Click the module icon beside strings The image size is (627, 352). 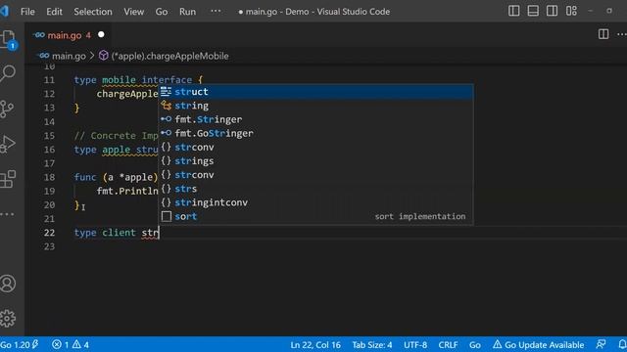pos(166,160)
